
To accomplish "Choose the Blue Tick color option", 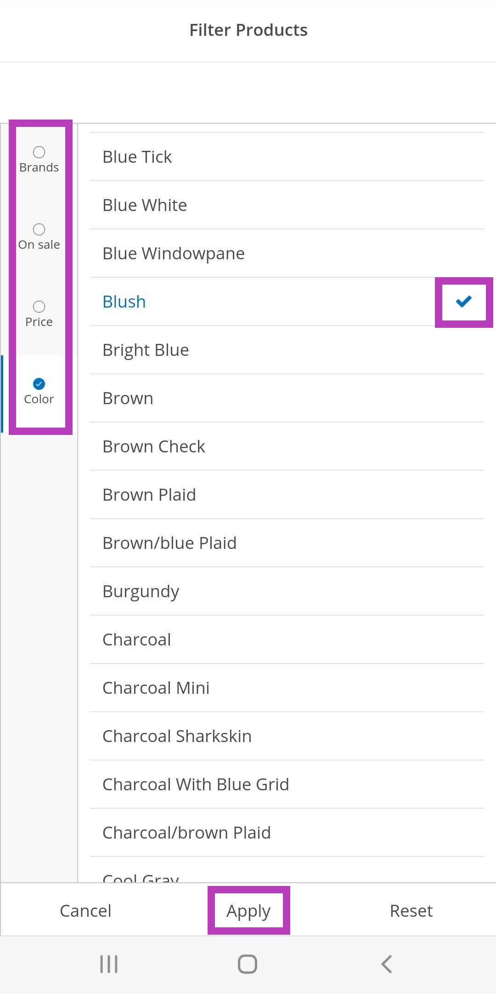I will tap(137, 157).
